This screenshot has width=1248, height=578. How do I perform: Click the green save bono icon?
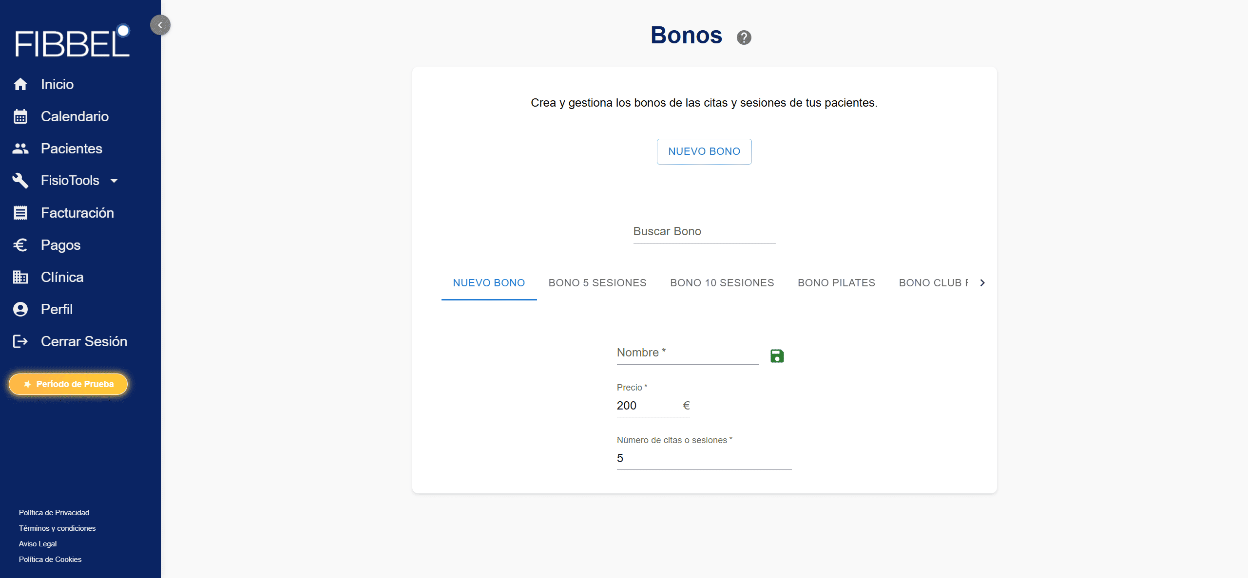777,356
